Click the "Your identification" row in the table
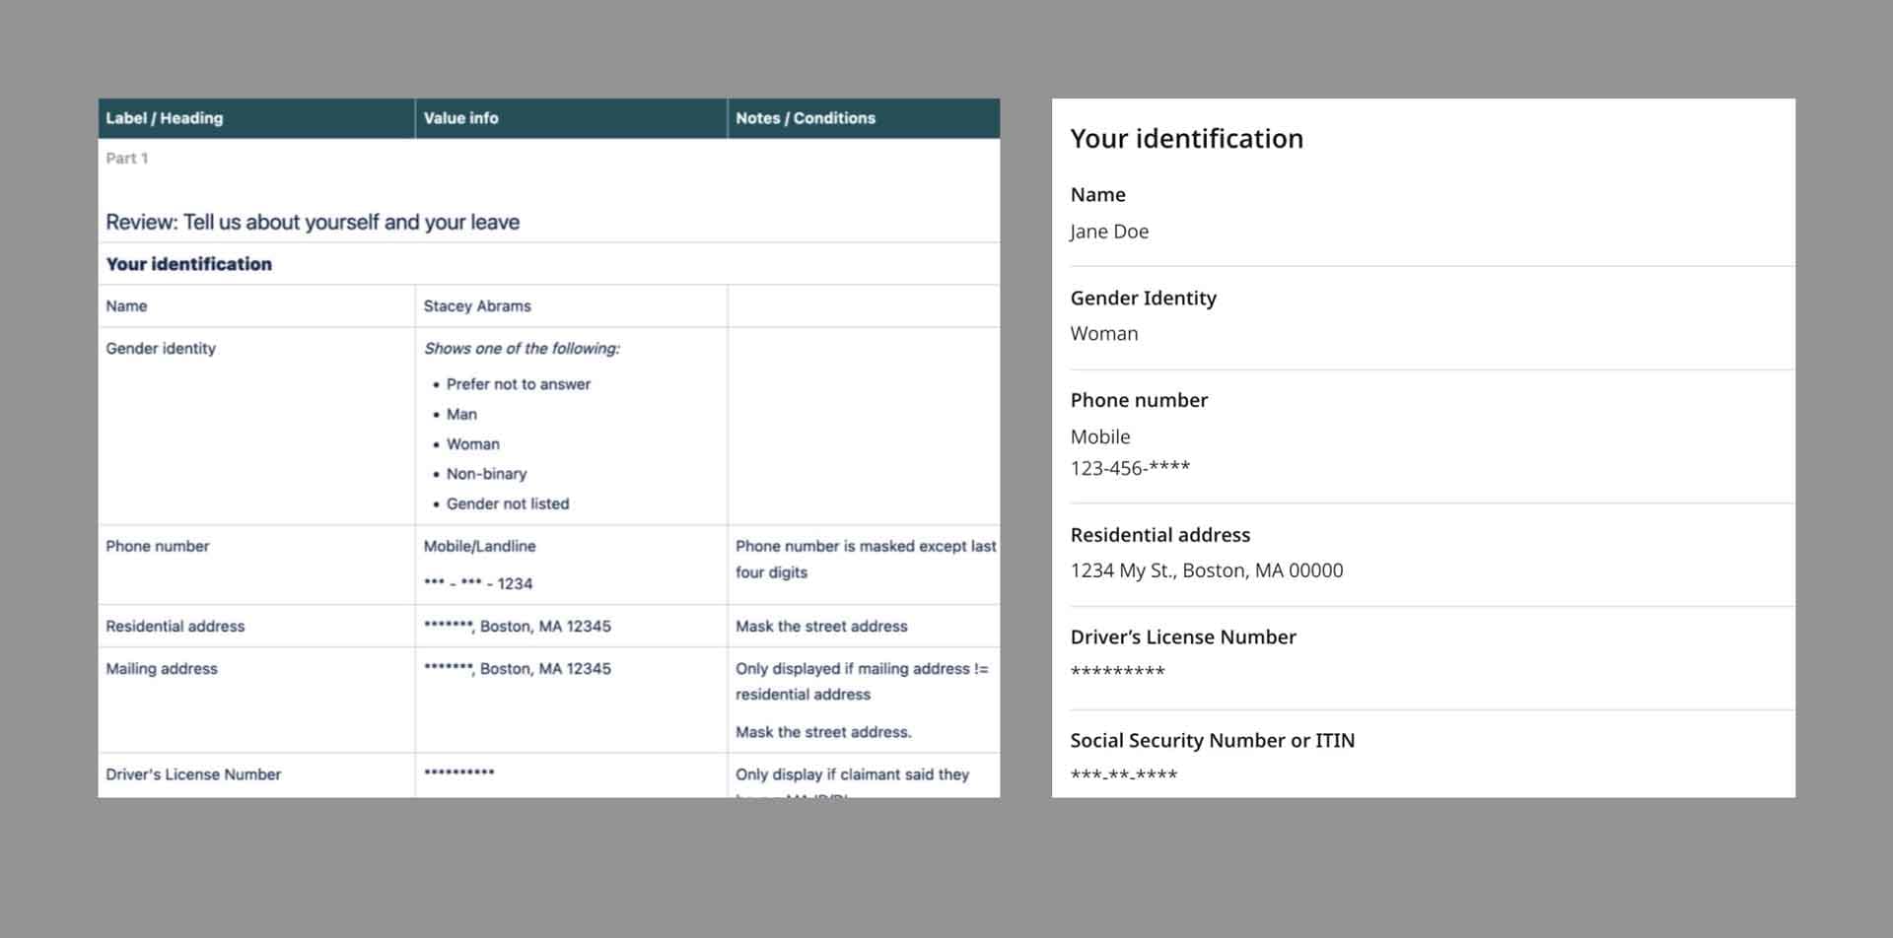This screenshot has height=938, width=1893. click(188, 263)
